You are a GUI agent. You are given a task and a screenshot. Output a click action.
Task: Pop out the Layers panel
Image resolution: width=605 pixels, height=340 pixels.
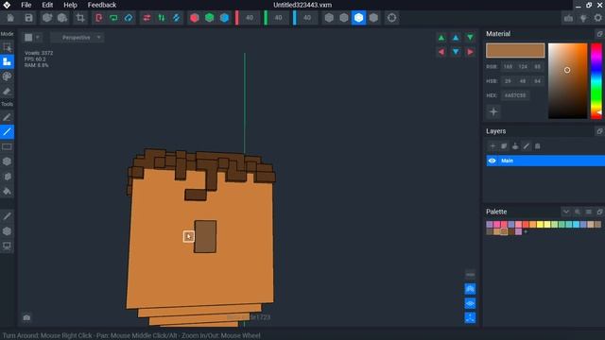[x=599, y=131]
